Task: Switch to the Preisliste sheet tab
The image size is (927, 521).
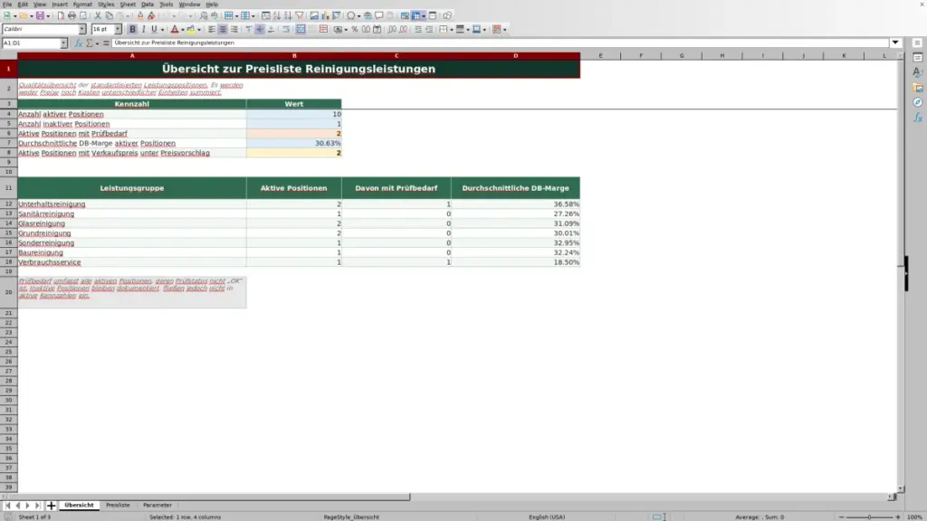Action: coord(118,505)
